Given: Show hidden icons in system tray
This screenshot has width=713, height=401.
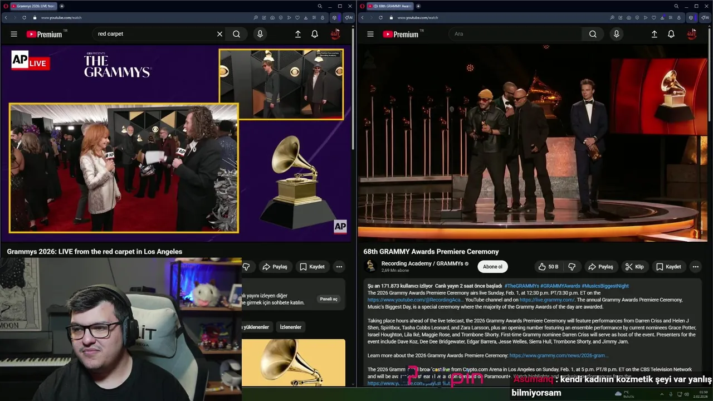Looking at the screenshot, I should pyautogui.click(x=662, y=394).
